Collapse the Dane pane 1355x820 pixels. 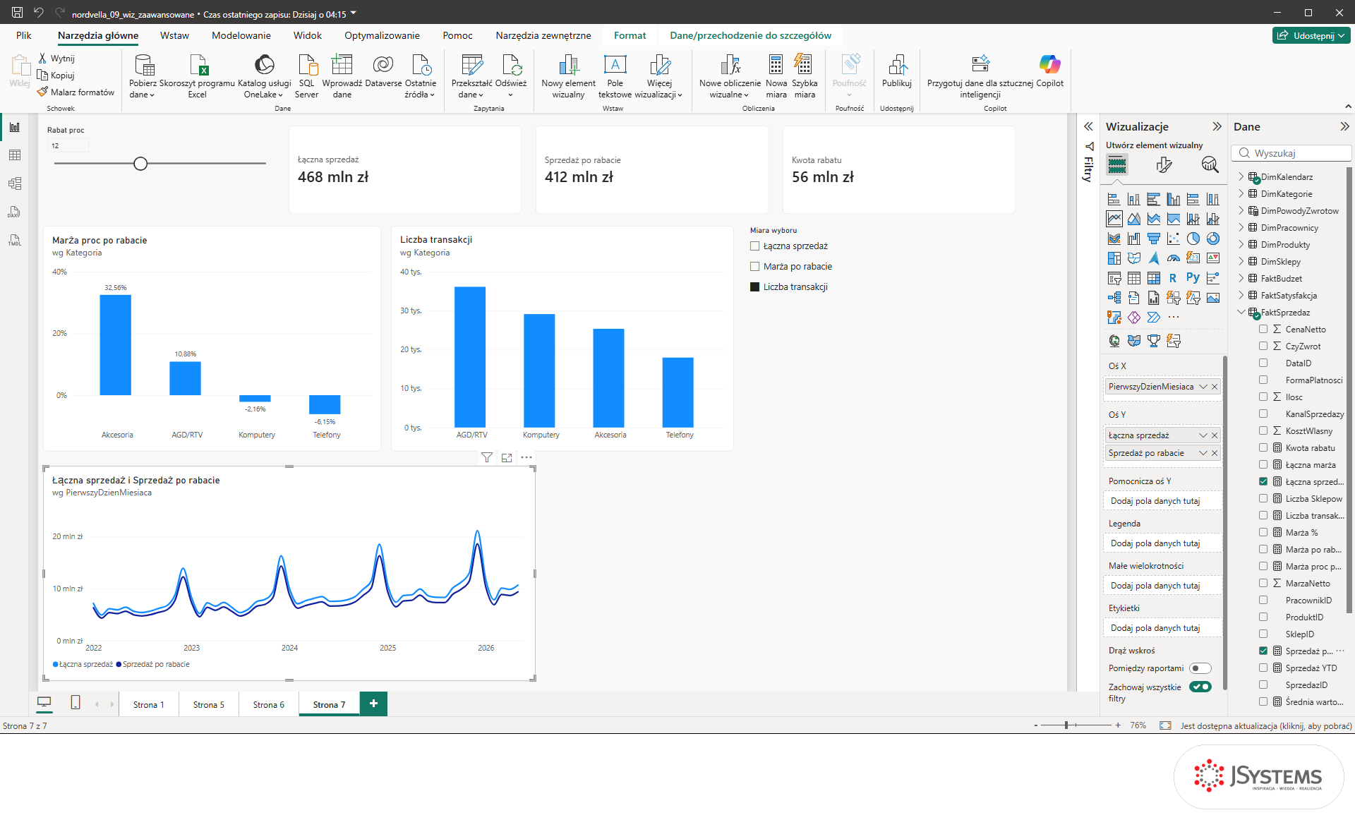[x=1344, y=126]
